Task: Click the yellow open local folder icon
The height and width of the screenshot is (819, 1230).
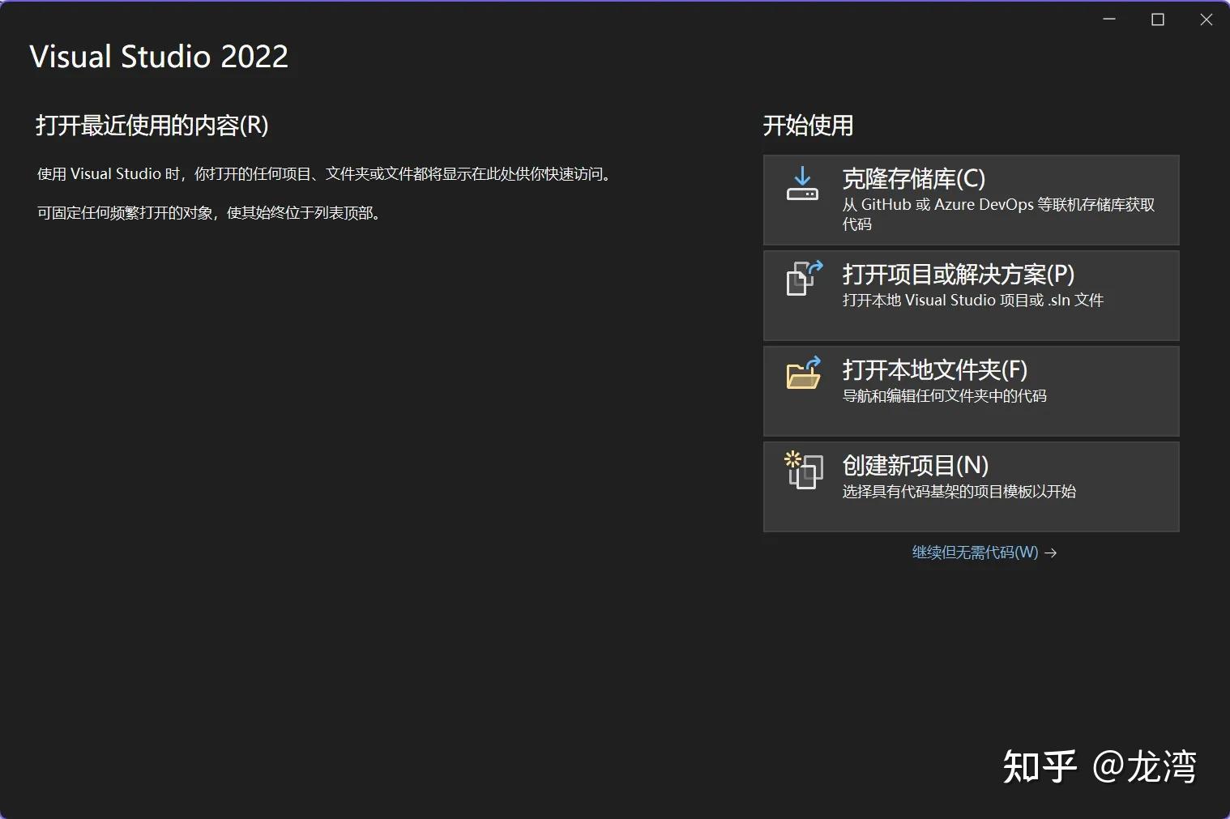Action: [802, 374]
